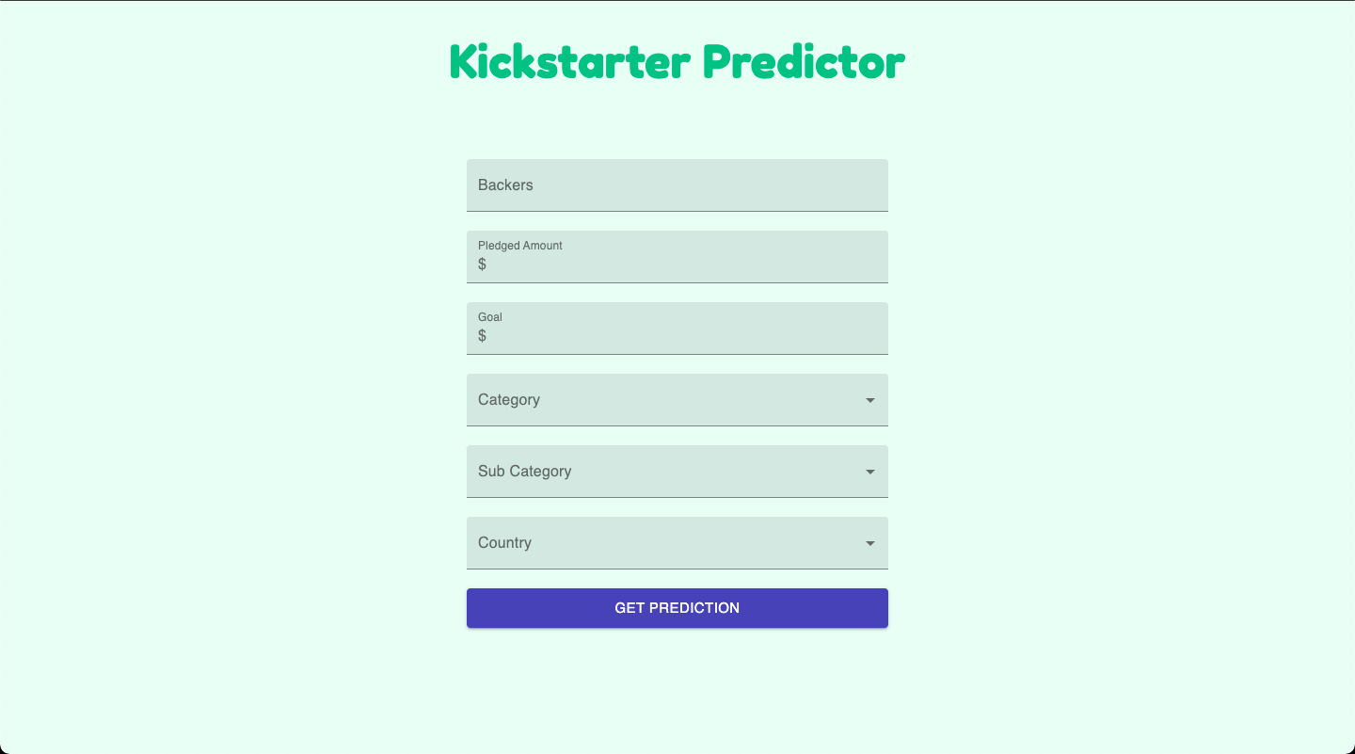The width and height of the screenshot is (1355, 754).
Task: Click the Backers placeholder label
Action: [x=505, y=185]
